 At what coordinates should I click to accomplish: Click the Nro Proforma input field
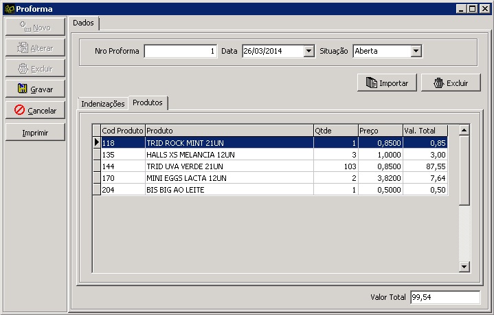(180, 51)
